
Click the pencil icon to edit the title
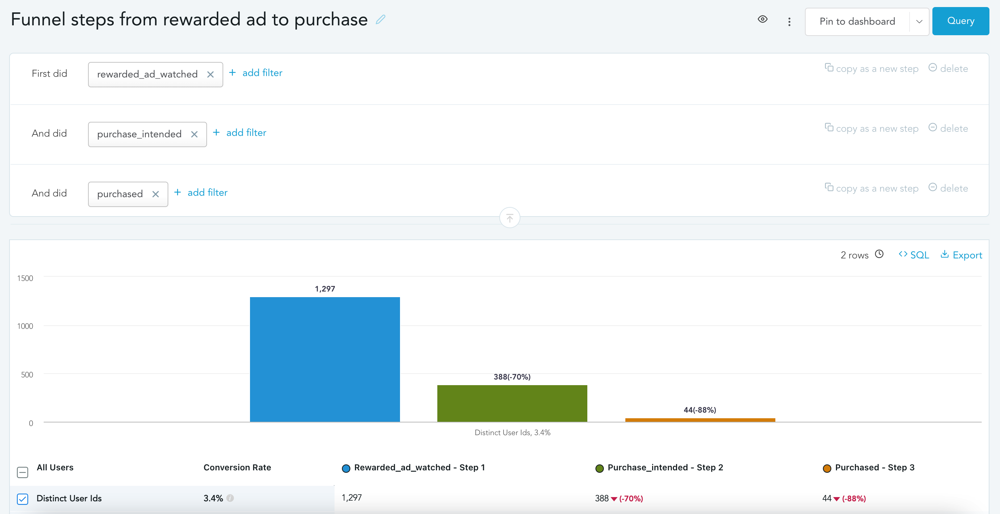380,19
